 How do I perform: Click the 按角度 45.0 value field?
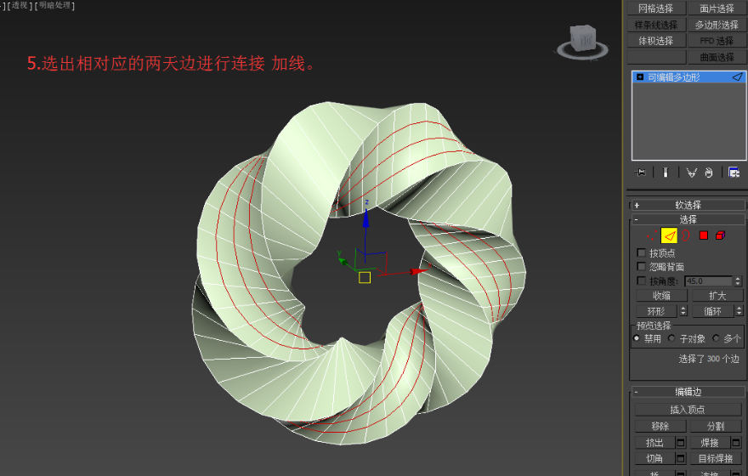click(x=708, y=281)
